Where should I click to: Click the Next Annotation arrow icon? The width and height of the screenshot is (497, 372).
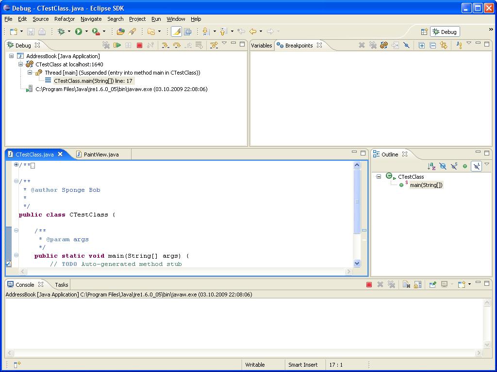click(206, 31)
